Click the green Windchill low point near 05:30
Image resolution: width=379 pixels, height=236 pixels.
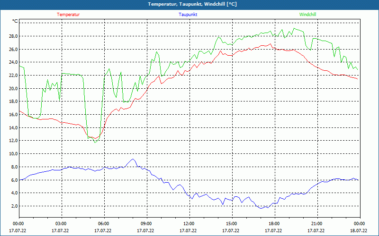coord(95,142)
